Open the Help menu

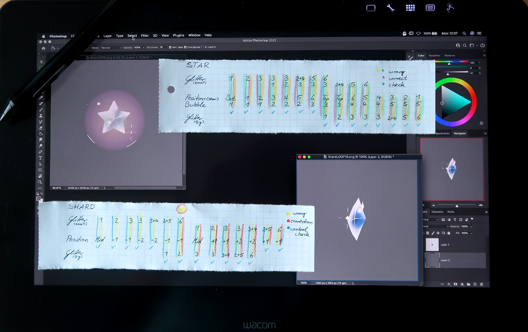tap(208, 35)
